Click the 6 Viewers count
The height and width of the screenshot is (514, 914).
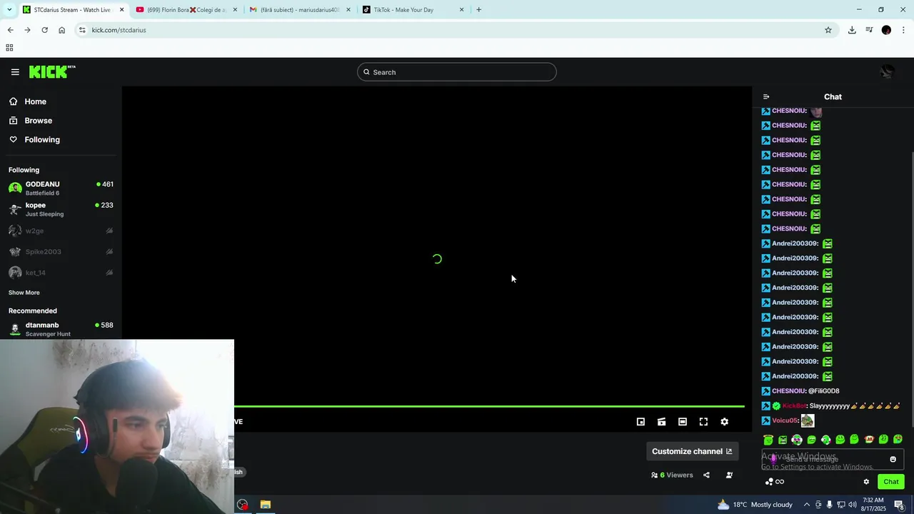[672, 475]
